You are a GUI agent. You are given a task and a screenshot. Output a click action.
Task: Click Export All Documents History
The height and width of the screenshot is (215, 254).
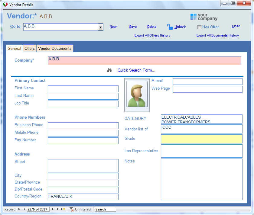point(217,35)
